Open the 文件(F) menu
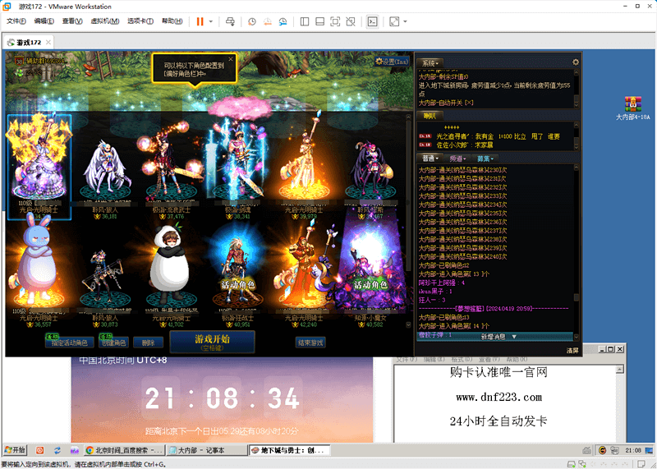The image size is (657, 469). 16,21
